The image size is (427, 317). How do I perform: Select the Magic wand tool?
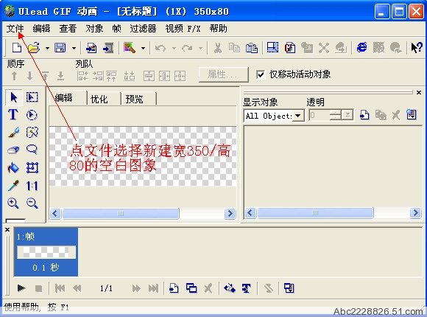(x=32, y=132)
